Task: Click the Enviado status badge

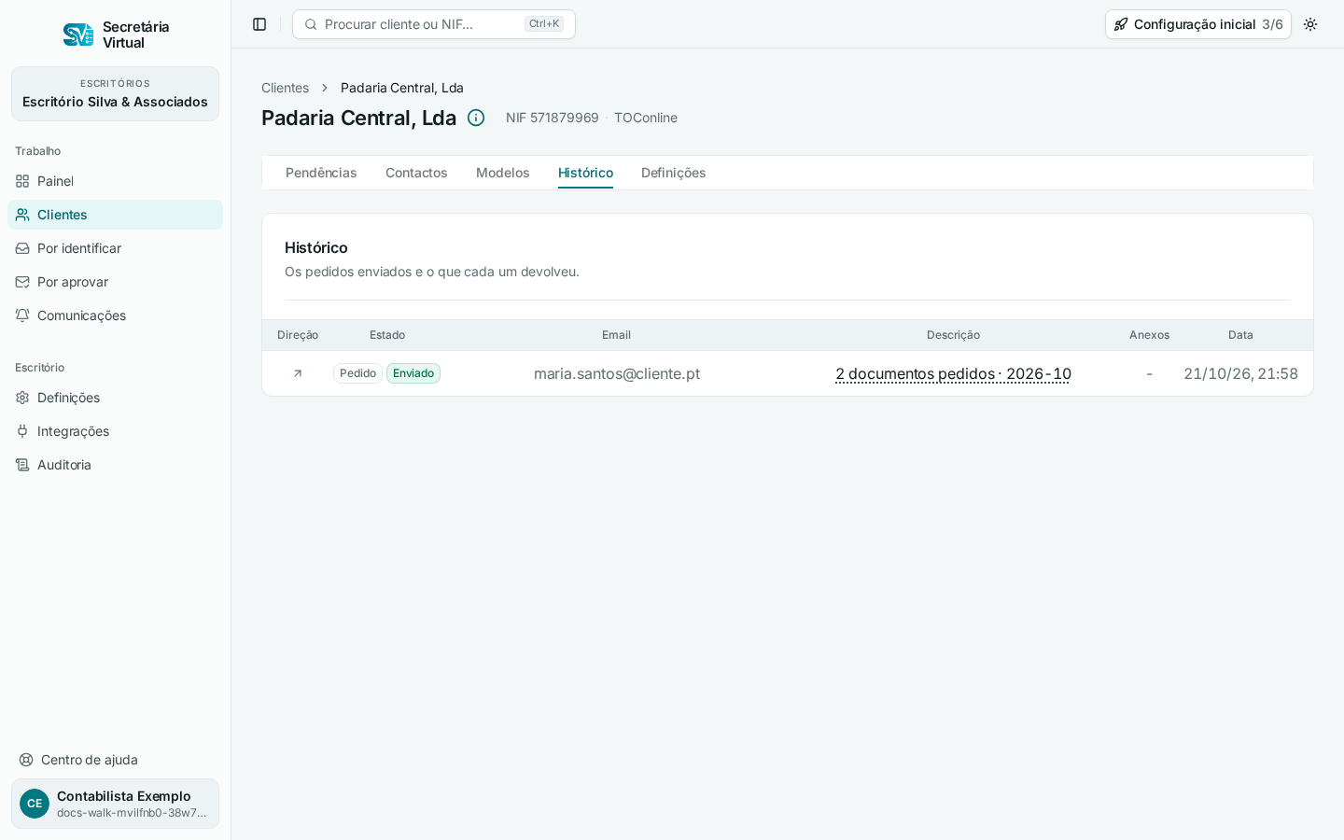Action: coord(413,373)
